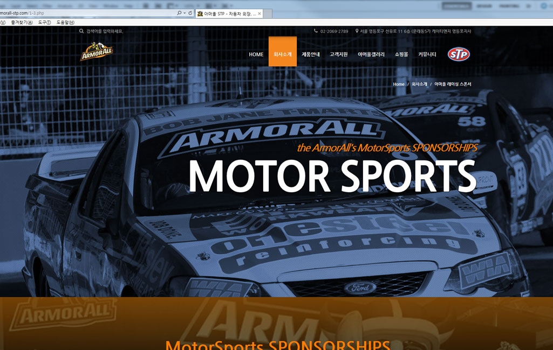Close the 아머올 STP browser tab
Image resolution: width=553 pixels, height=350 pixels.
260,14
